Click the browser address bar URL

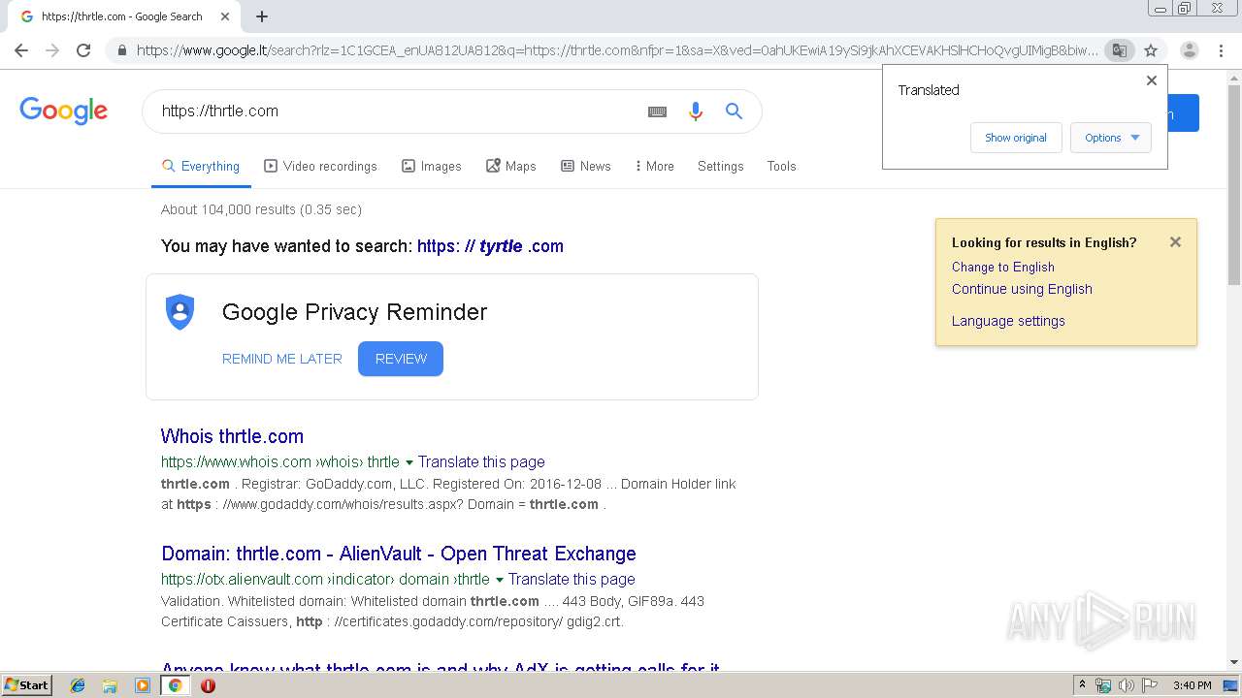tap(617, 50)
